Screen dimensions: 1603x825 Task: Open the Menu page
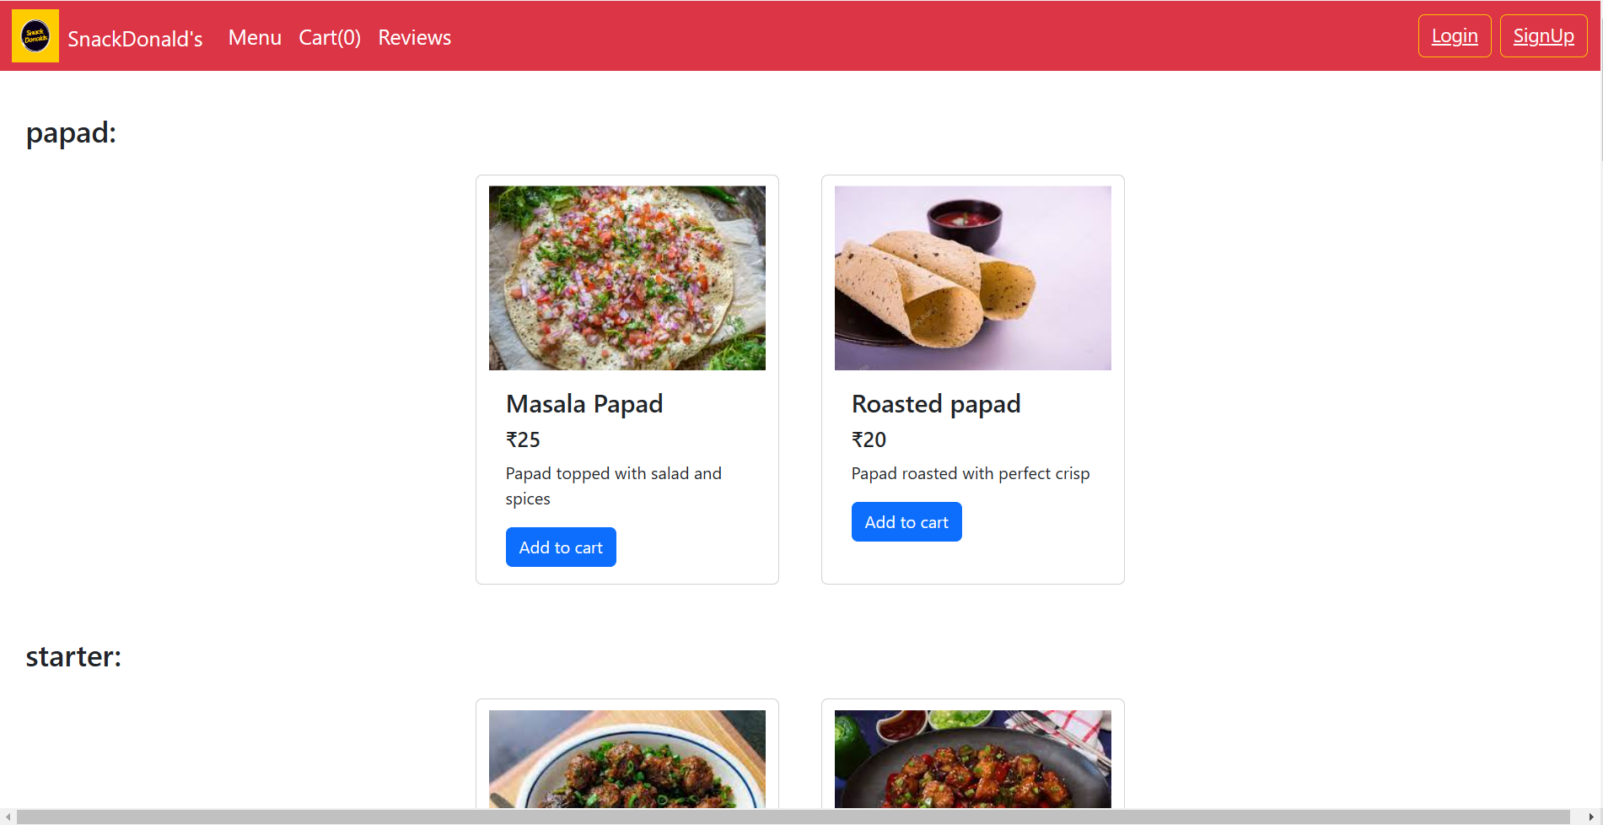click(x=255, y=38)
